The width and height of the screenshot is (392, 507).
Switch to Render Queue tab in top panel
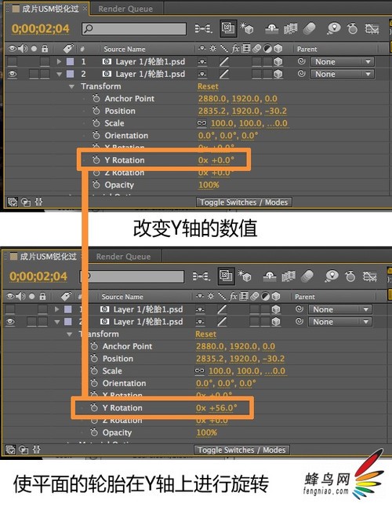point(125,9)
